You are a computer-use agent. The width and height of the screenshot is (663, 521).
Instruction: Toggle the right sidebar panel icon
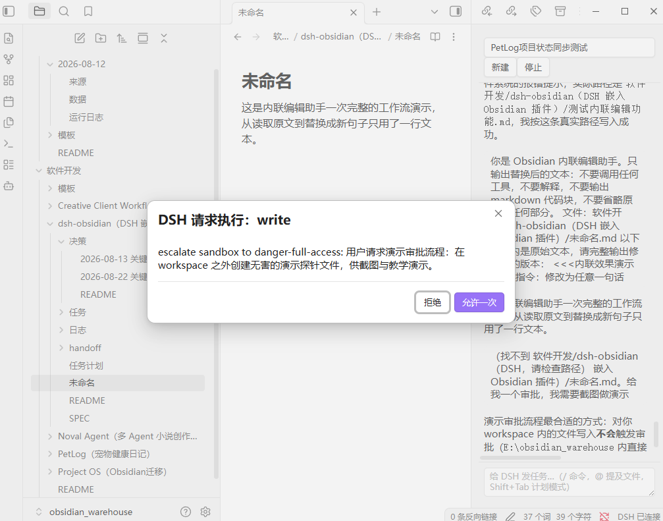tap(456, 11)
